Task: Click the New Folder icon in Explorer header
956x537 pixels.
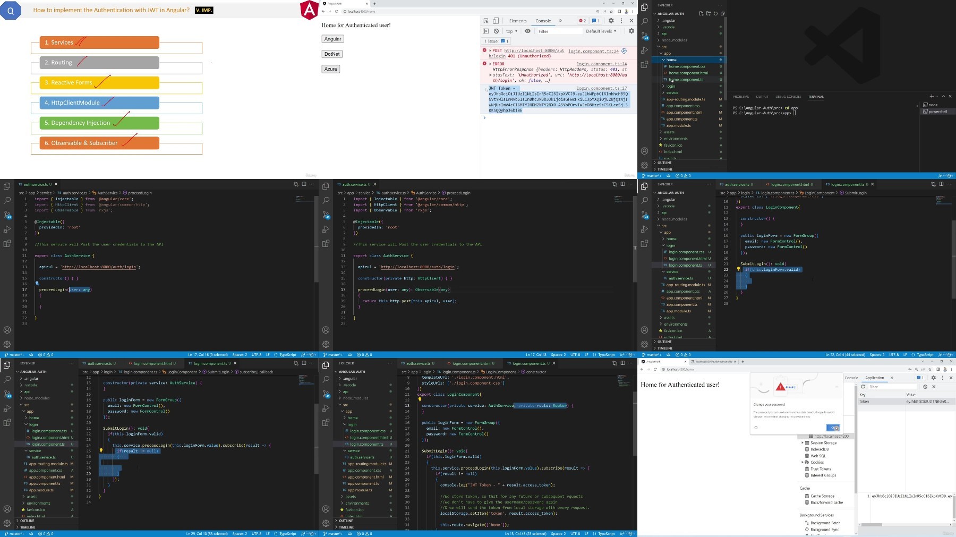Action: (x=709, y=13)
